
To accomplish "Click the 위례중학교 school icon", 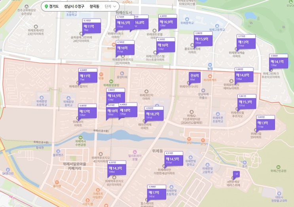I will pyautogui.click(x=187, y=19).
